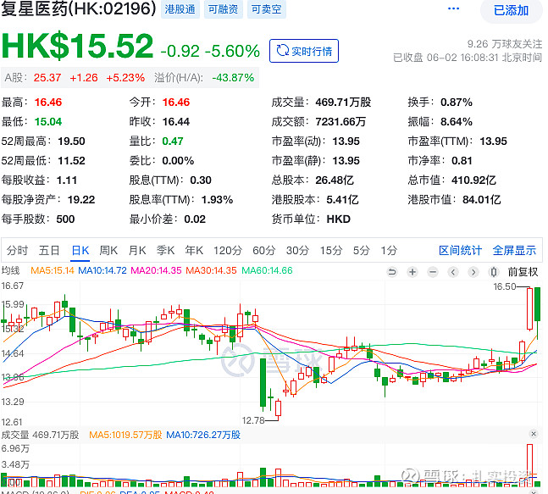The width and height of the screenshot is (548, 494).
Task: Select the 周K chart tab
Action: click(108, 250)
